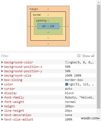Select the margin label in box model

click(34, 9)
